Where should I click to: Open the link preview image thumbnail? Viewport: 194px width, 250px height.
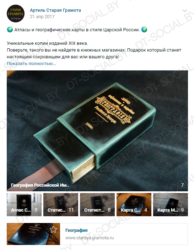[x=33, y=234]
